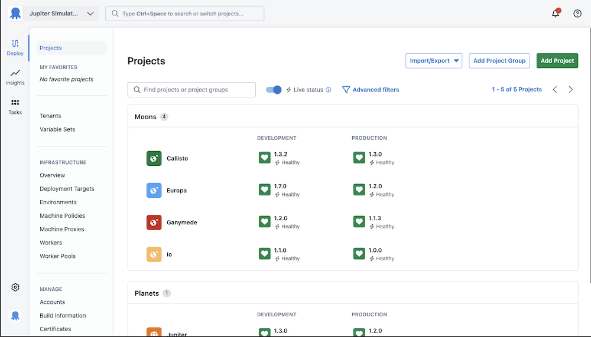The width and height of the screenshot is (591, 337).
Task: Click Europa Production healthy heart icon
Action: pyautogui.click(x=359, y=189)
